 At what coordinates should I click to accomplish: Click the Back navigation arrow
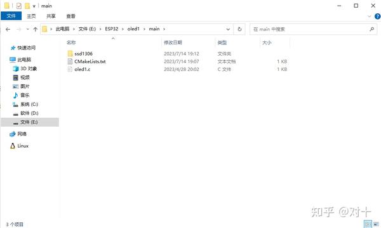pos(8,29)
